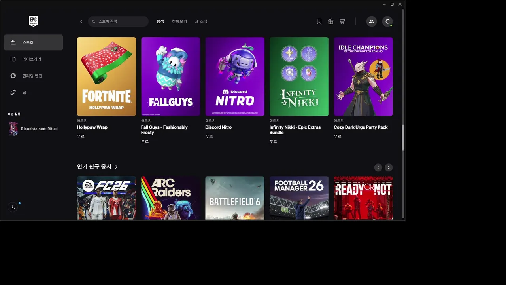Click the Fab icon in sidebar
Image resolution: width=506 pixels, height=285 pixels.
pyautogui.click(x=13, y=92)
